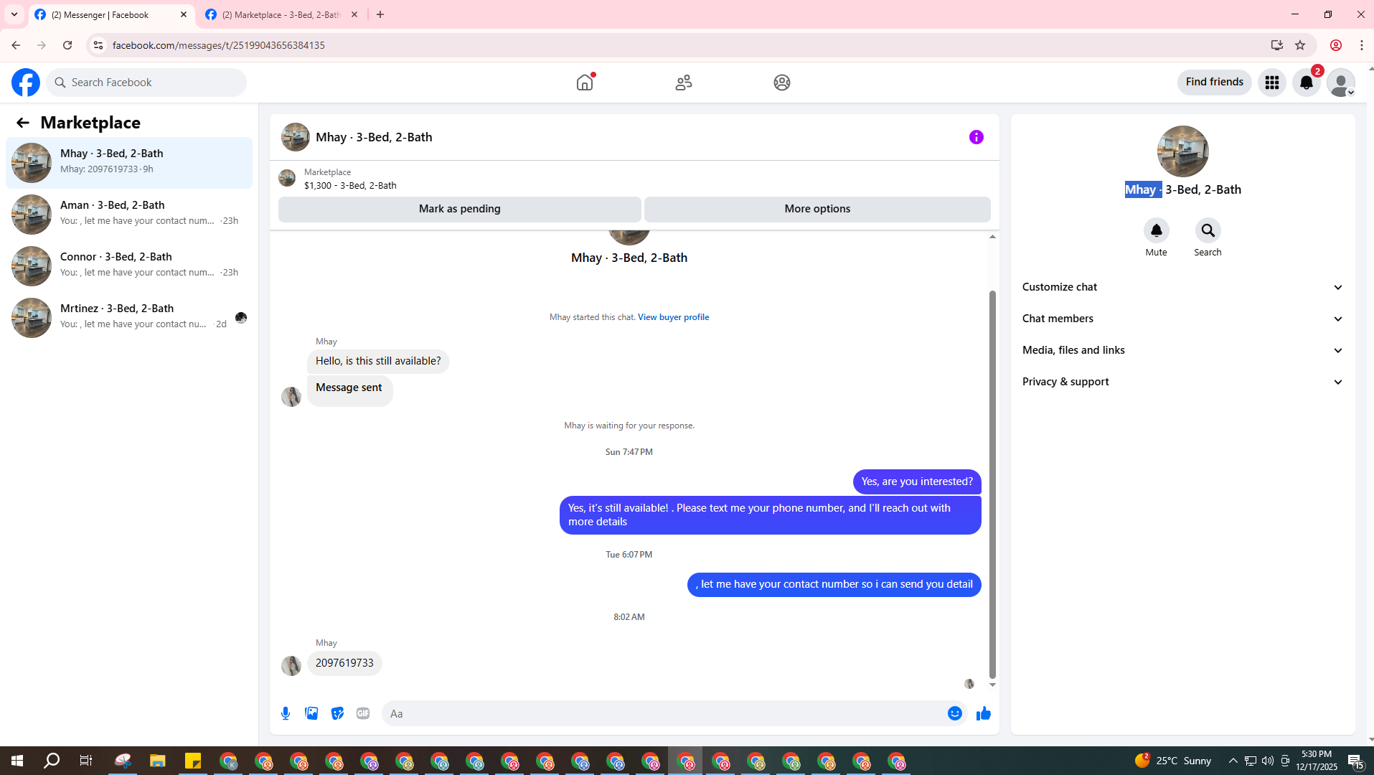Expand the Chat members section
The width and height of the screenshot is (1374, 775).
pyautogui.click(x=1182, y=319)
